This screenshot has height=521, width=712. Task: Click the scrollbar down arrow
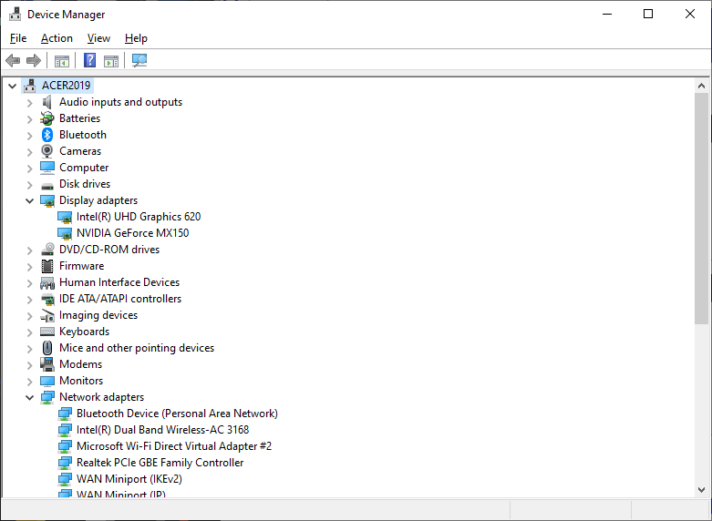pyautogui.click(x=702, y=490)
